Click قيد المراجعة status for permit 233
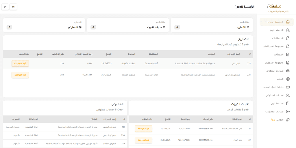296x148 pixels. tap(20, 63)
